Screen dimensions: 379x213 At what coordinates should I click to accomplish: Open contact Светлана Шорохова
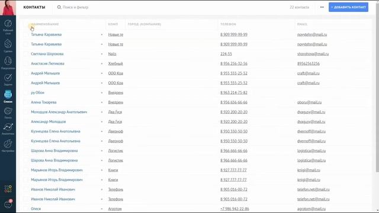coord(47,54)
